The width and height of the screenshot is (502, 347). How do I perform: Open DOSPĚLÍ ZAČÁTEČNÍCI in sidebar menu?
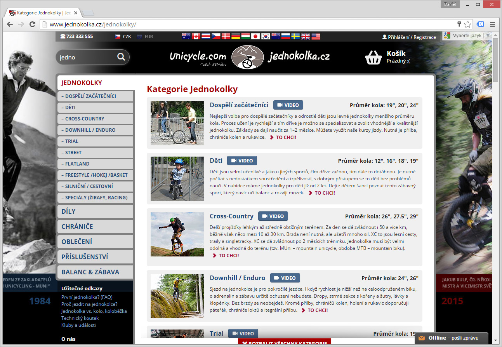(x=96, y=96)
